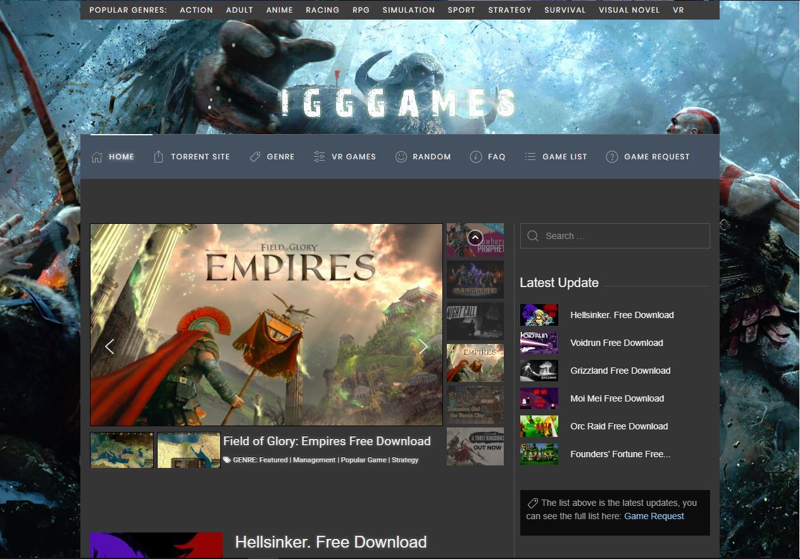The image size is (800, 559).
Task: Click the Strategy genre tag under slider
Action: click(x=405, y=460)
